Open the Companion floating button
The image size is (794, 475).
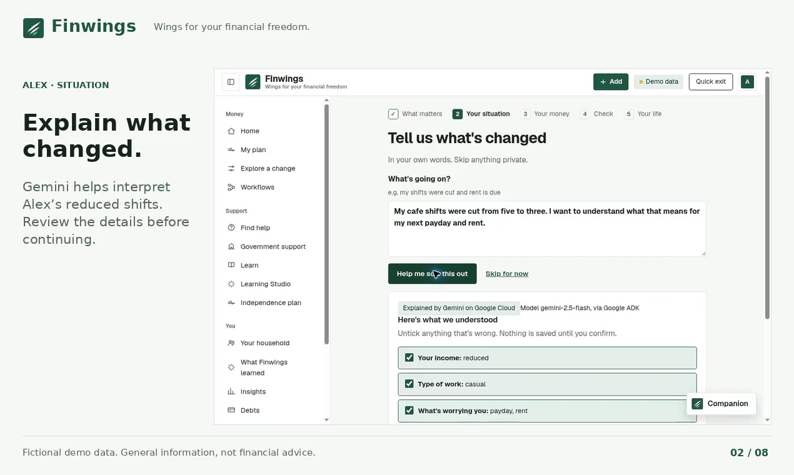tap(721, 404)
